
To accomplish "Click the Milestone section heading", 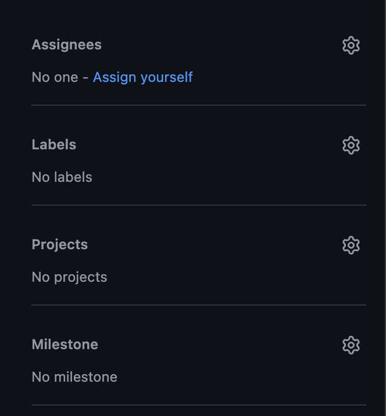I will [x=65, y=345].
